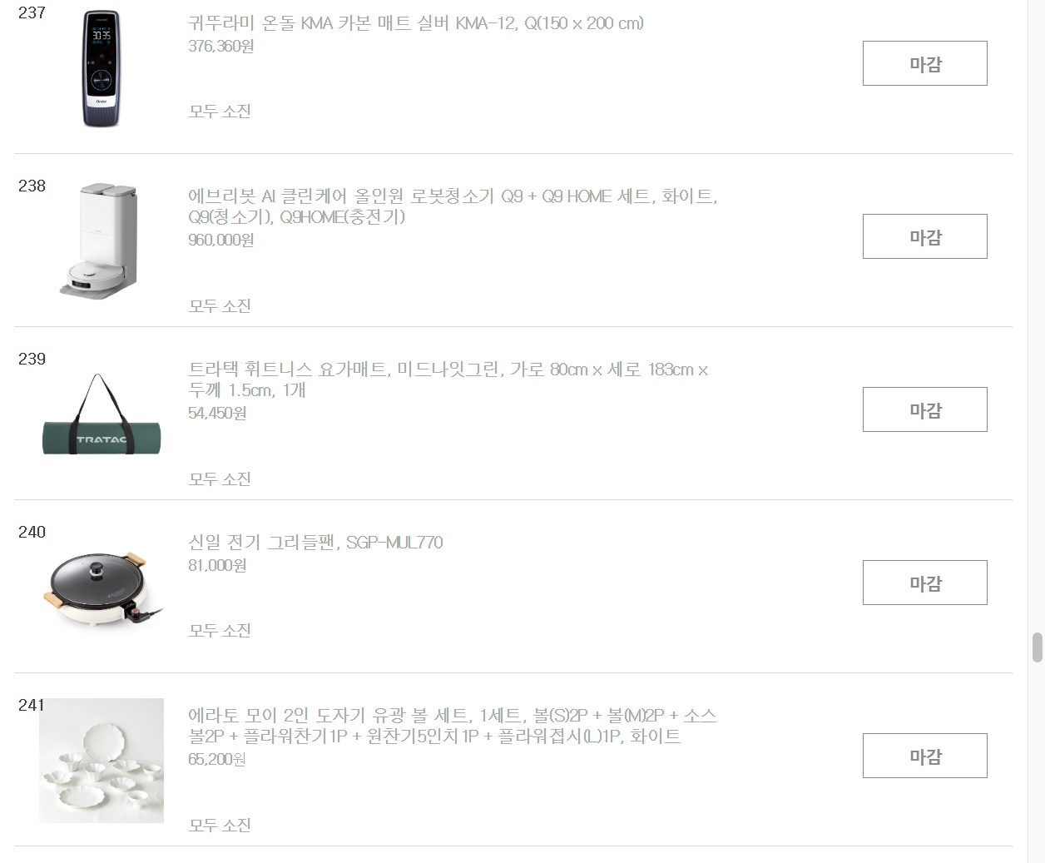
Task: Open the 에브리봇 AI 클린케어 로봇청소기 product link
Action: (453, 206)
